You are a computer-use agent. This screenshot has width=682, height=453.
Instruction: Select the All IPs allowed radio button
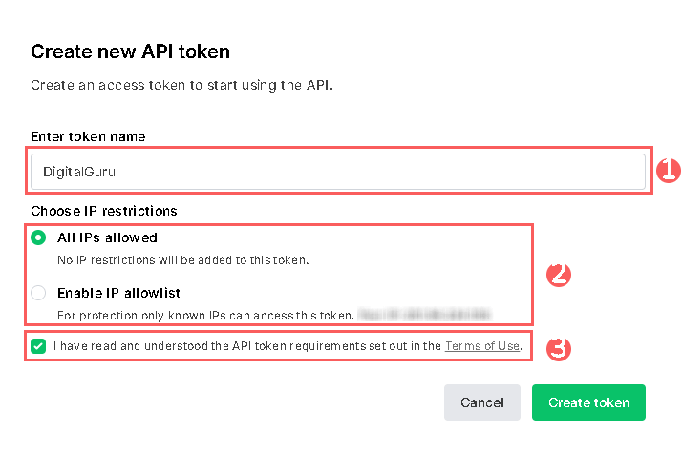[x=38, y=237]
